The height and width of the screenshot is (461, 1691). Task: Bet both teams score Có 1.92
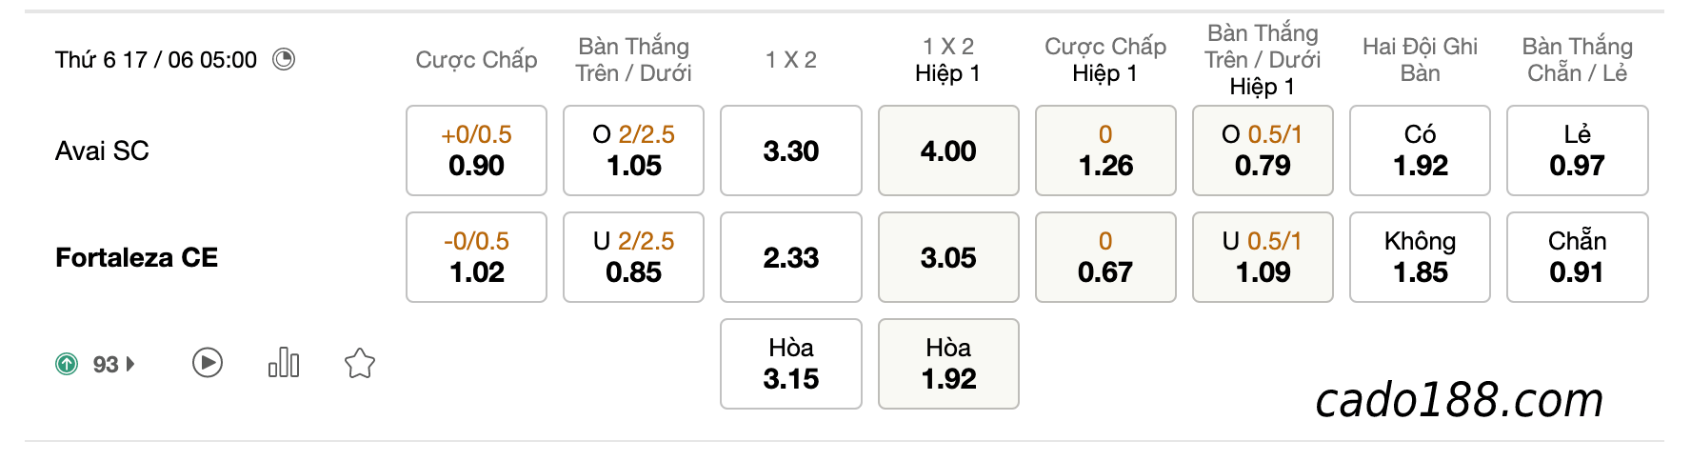[x=1420, y=150]
